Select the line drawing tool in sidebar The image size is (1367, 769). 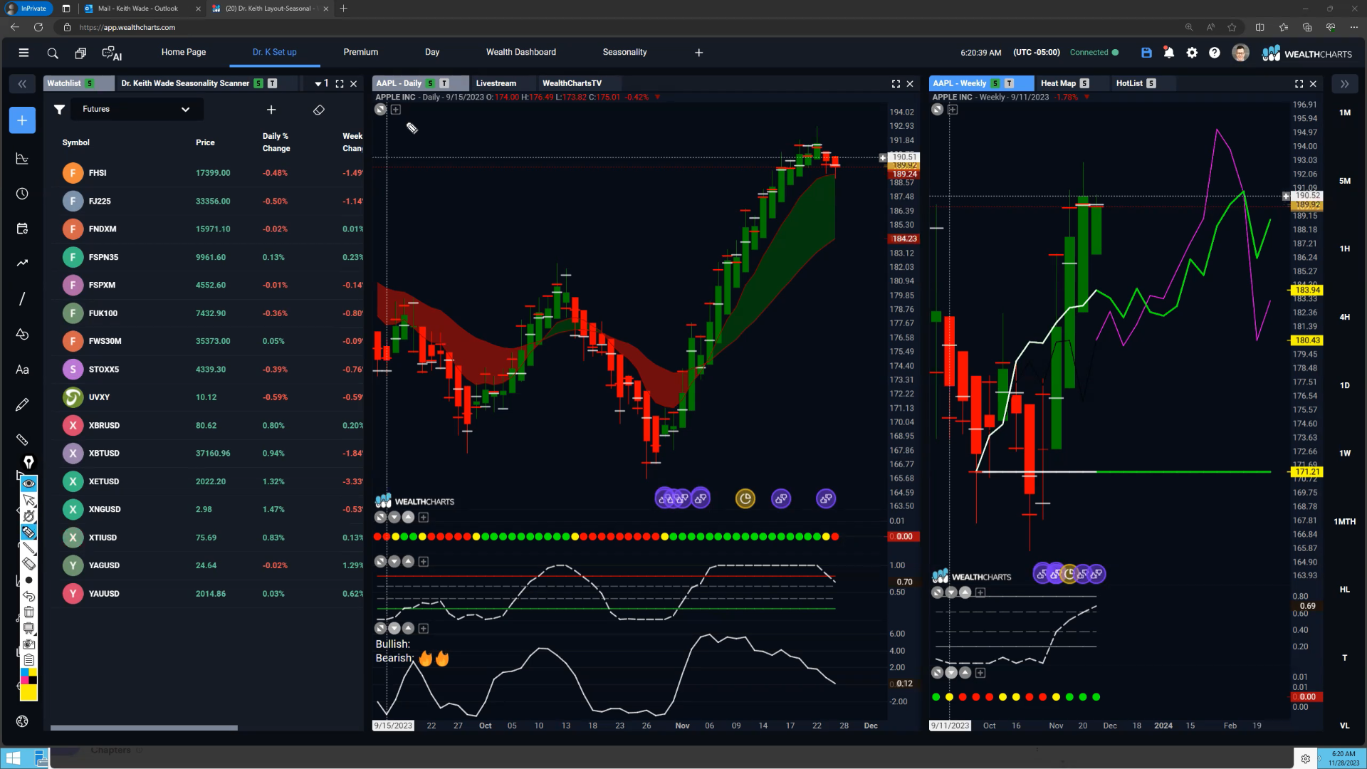[22, 298]
